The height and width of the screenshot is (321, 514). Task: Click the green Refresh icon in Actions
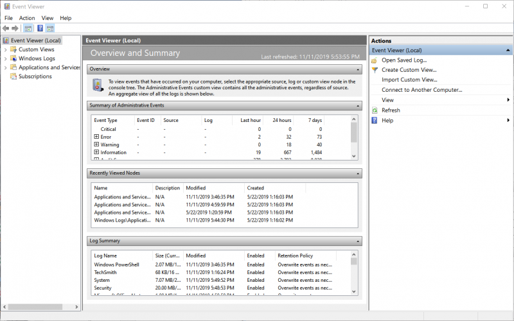point(375,110)
